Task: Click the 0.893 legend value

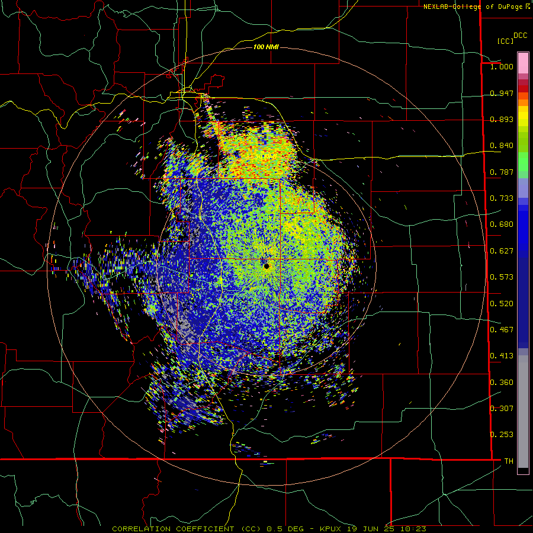Action: click(502, 119)
